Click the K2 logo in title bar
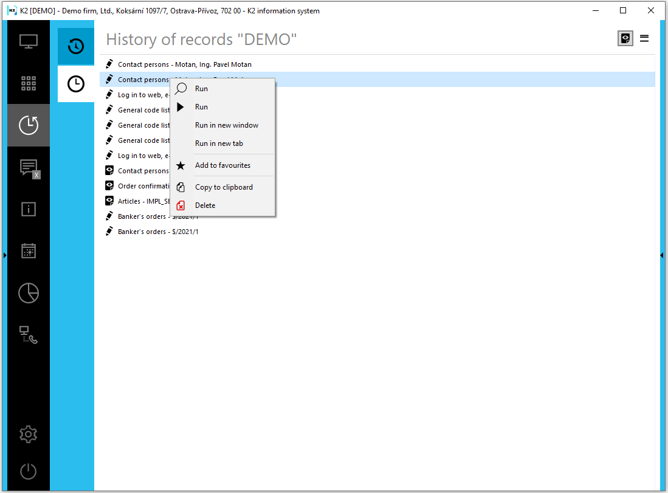Viewport: 668px width, 493px height. point(12,11)
